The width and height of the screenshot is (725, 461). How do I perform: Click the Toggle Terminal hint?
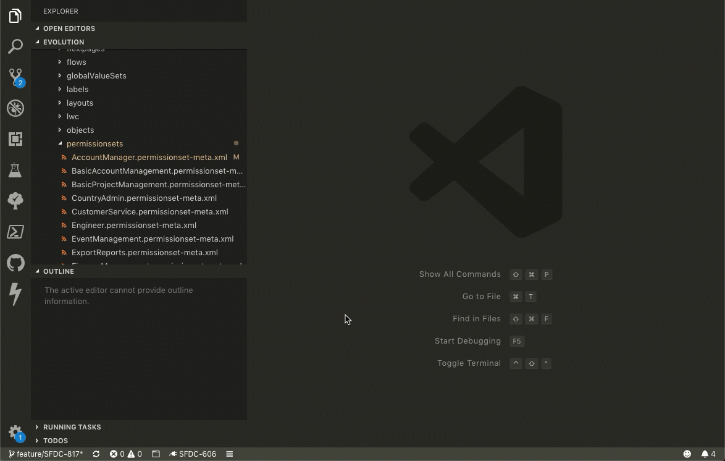(469, 363)
